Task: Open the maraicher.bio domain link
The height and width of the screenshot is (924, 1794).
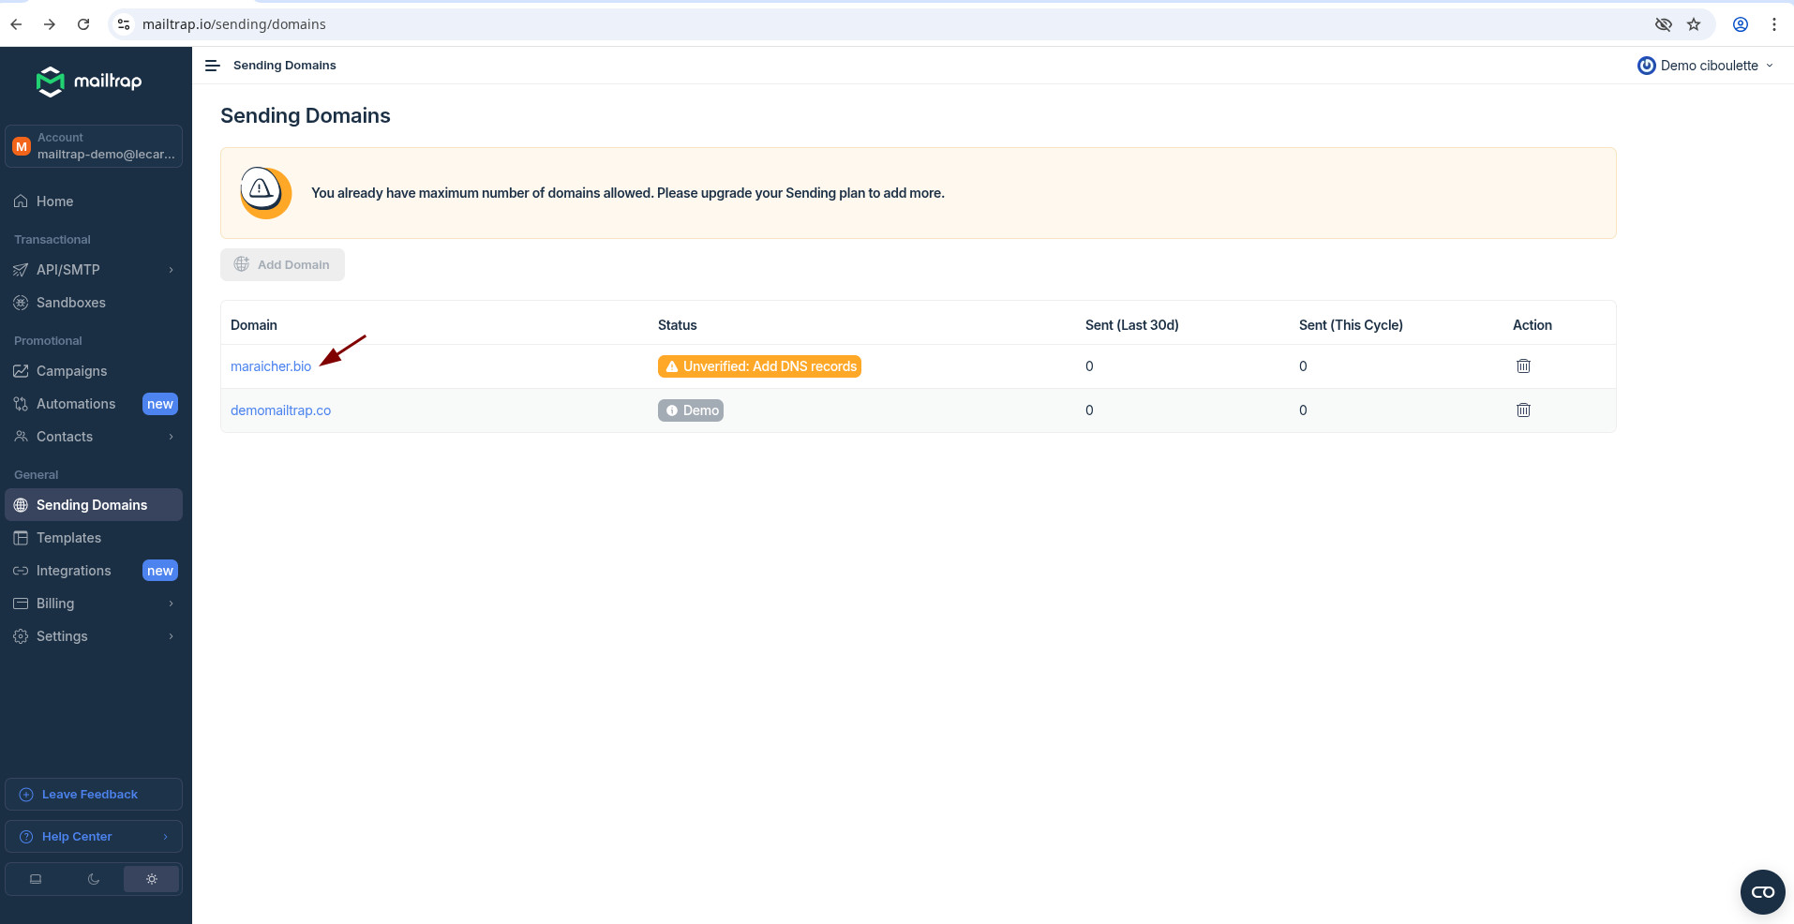Action: tap(271, 366)
